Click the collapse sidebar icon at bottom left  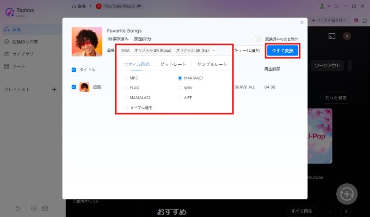18,208
